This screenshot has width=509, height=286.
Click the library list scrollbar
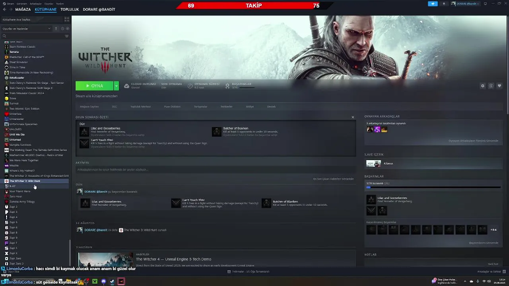coord(70,253)
